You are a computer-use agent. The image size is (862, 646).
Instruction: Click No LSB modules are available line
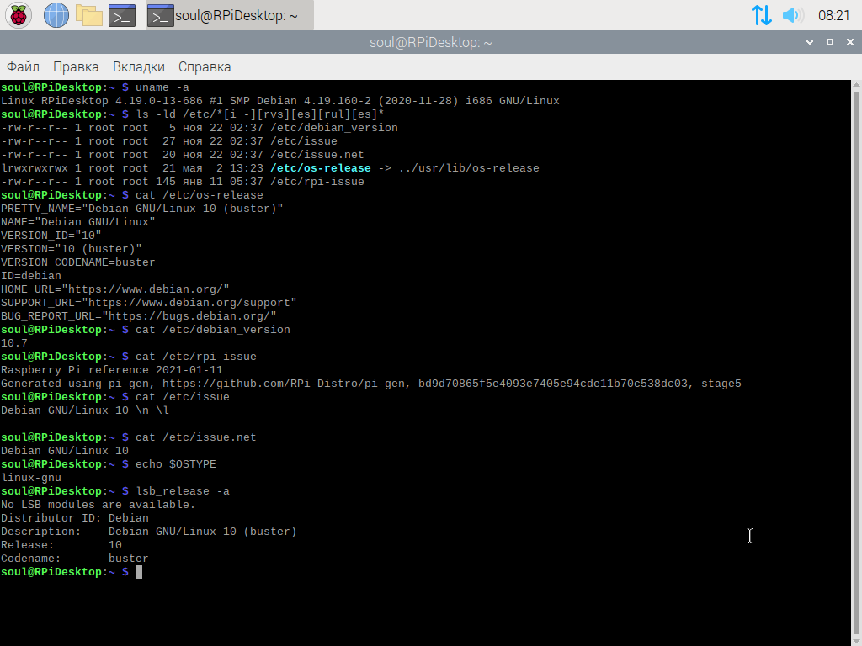(98, 505)
